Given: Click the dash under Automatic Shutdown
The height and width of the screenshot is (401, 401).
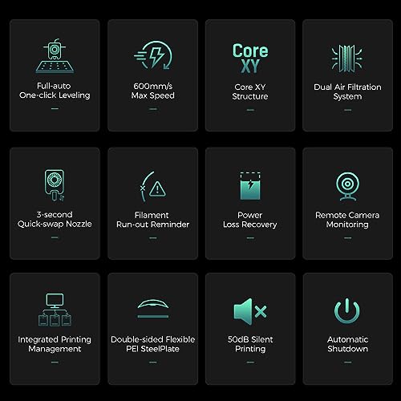Looking at the screenshot, I should (x=347, y=363).
